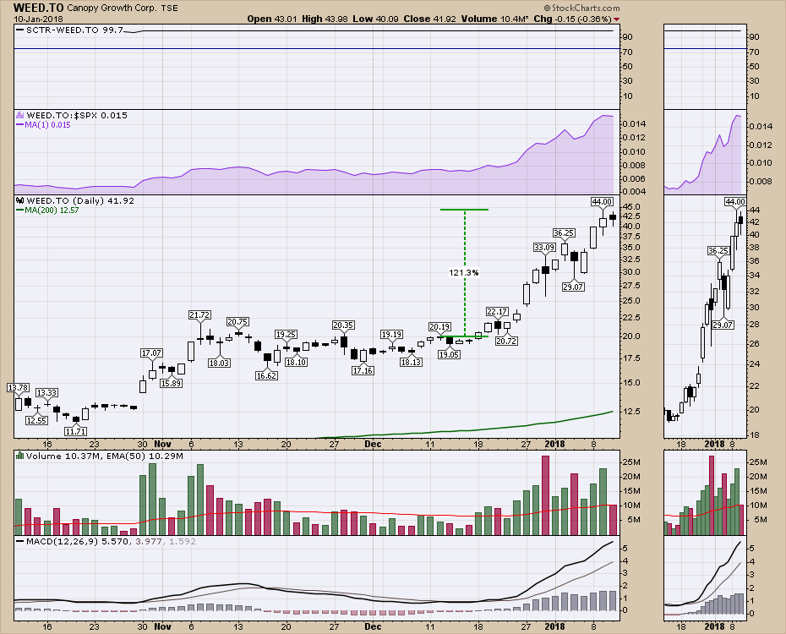
Task: Click the 17.07 price label
Action: point(151,353)
